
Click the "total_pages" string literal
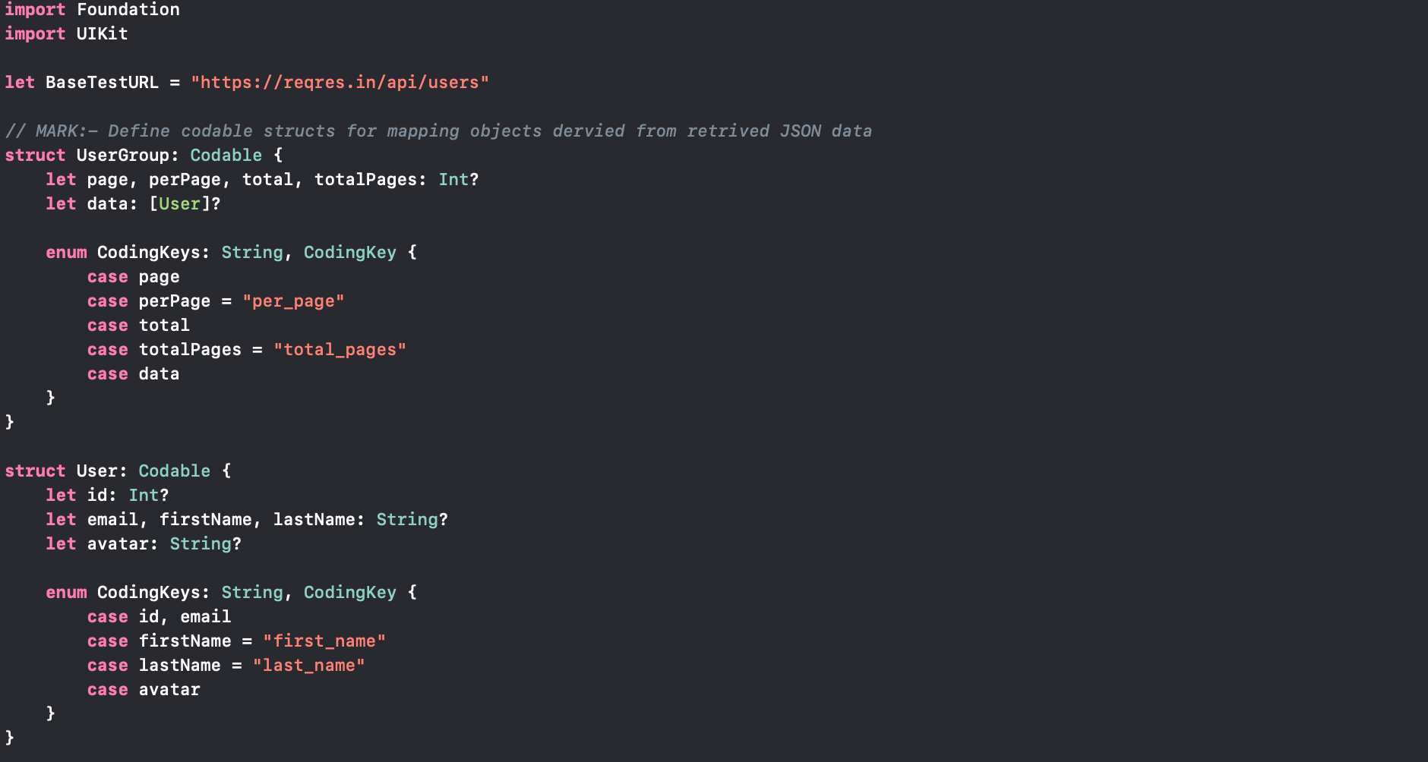click(x=340, y=350)
